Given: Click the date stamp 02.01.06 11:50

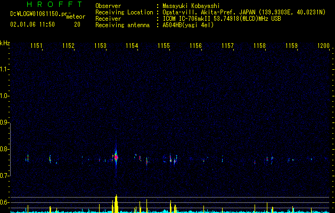Looking at the screenshot, I should (32, 24).
